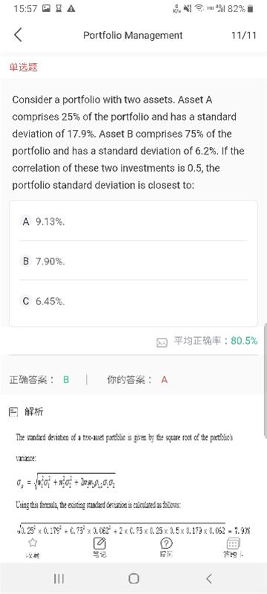Screen dimensions: 267x594
Task: Tap the green correct answer B
Action: click(66, 379)
